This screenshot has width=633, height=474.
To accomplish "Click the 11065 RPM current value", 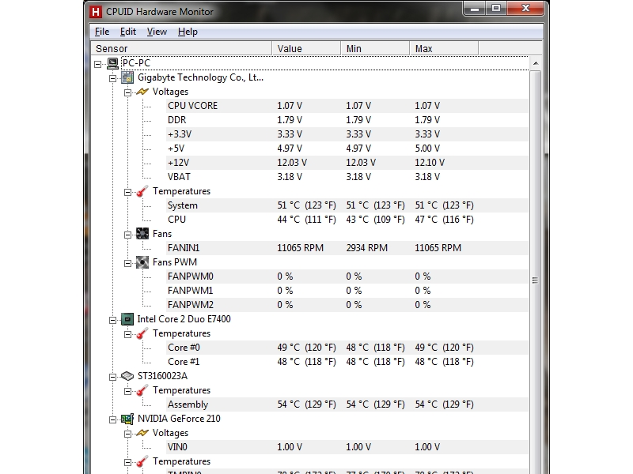I will pos(301,248).
